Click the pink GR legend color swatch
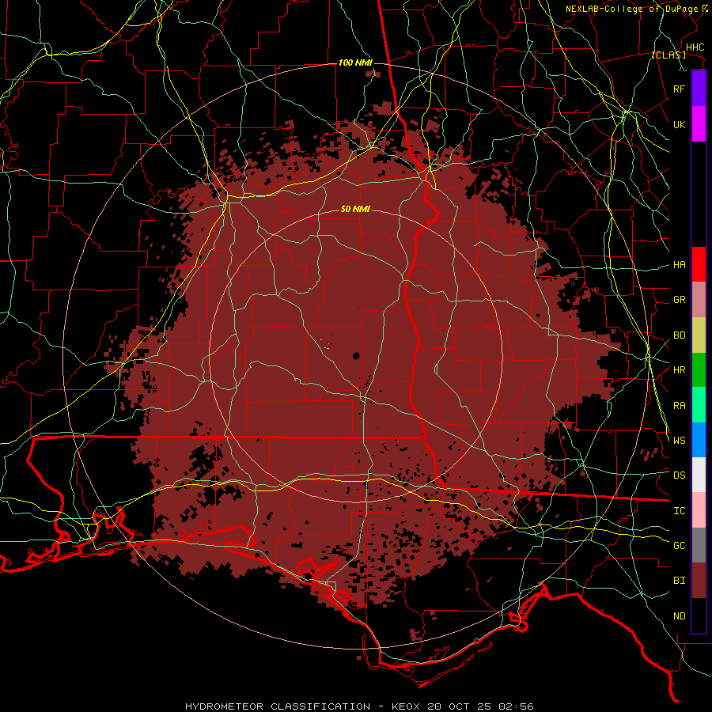The width and height of the screenshot is (712, 712). click(x=699, y=300)
